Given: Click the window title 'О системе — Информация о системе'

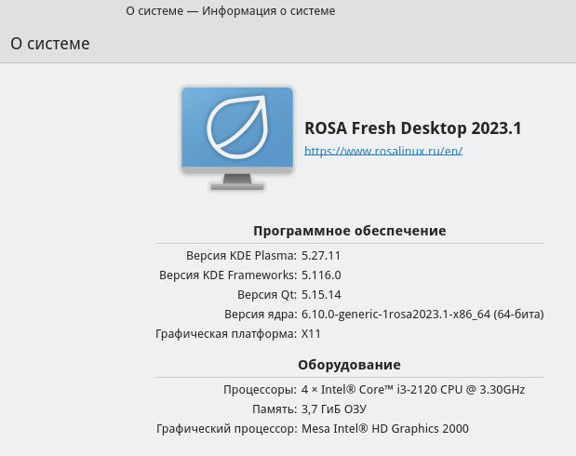Looking at the screenshot, I should click(x=231, y=11).
